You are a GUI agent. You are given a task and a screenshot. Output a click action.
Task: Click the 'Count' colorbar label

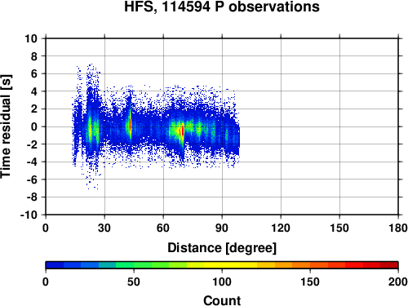[x=222, y=301]
